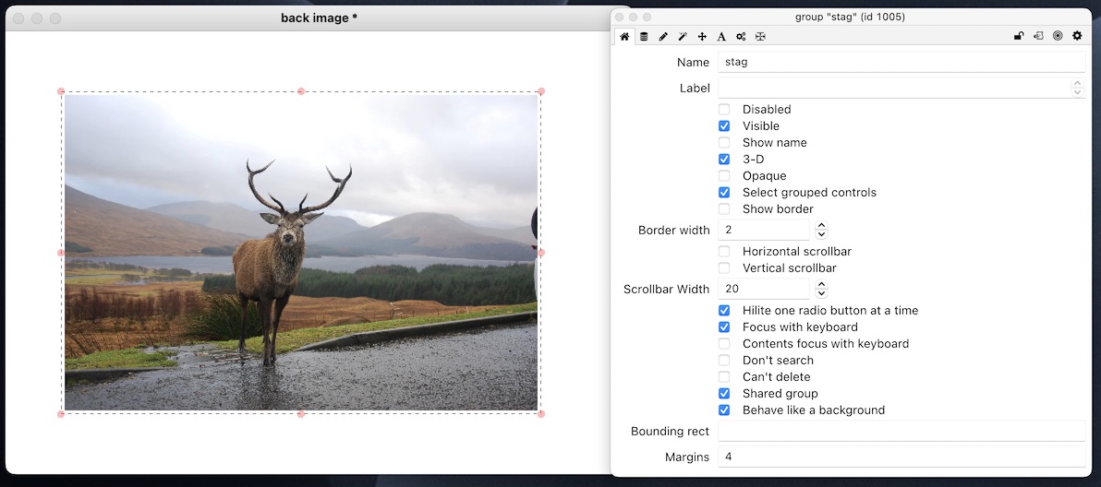Click the Bounding rect input field
The width and height of the screenshot is (1101, 487).
tap(901, 431)
